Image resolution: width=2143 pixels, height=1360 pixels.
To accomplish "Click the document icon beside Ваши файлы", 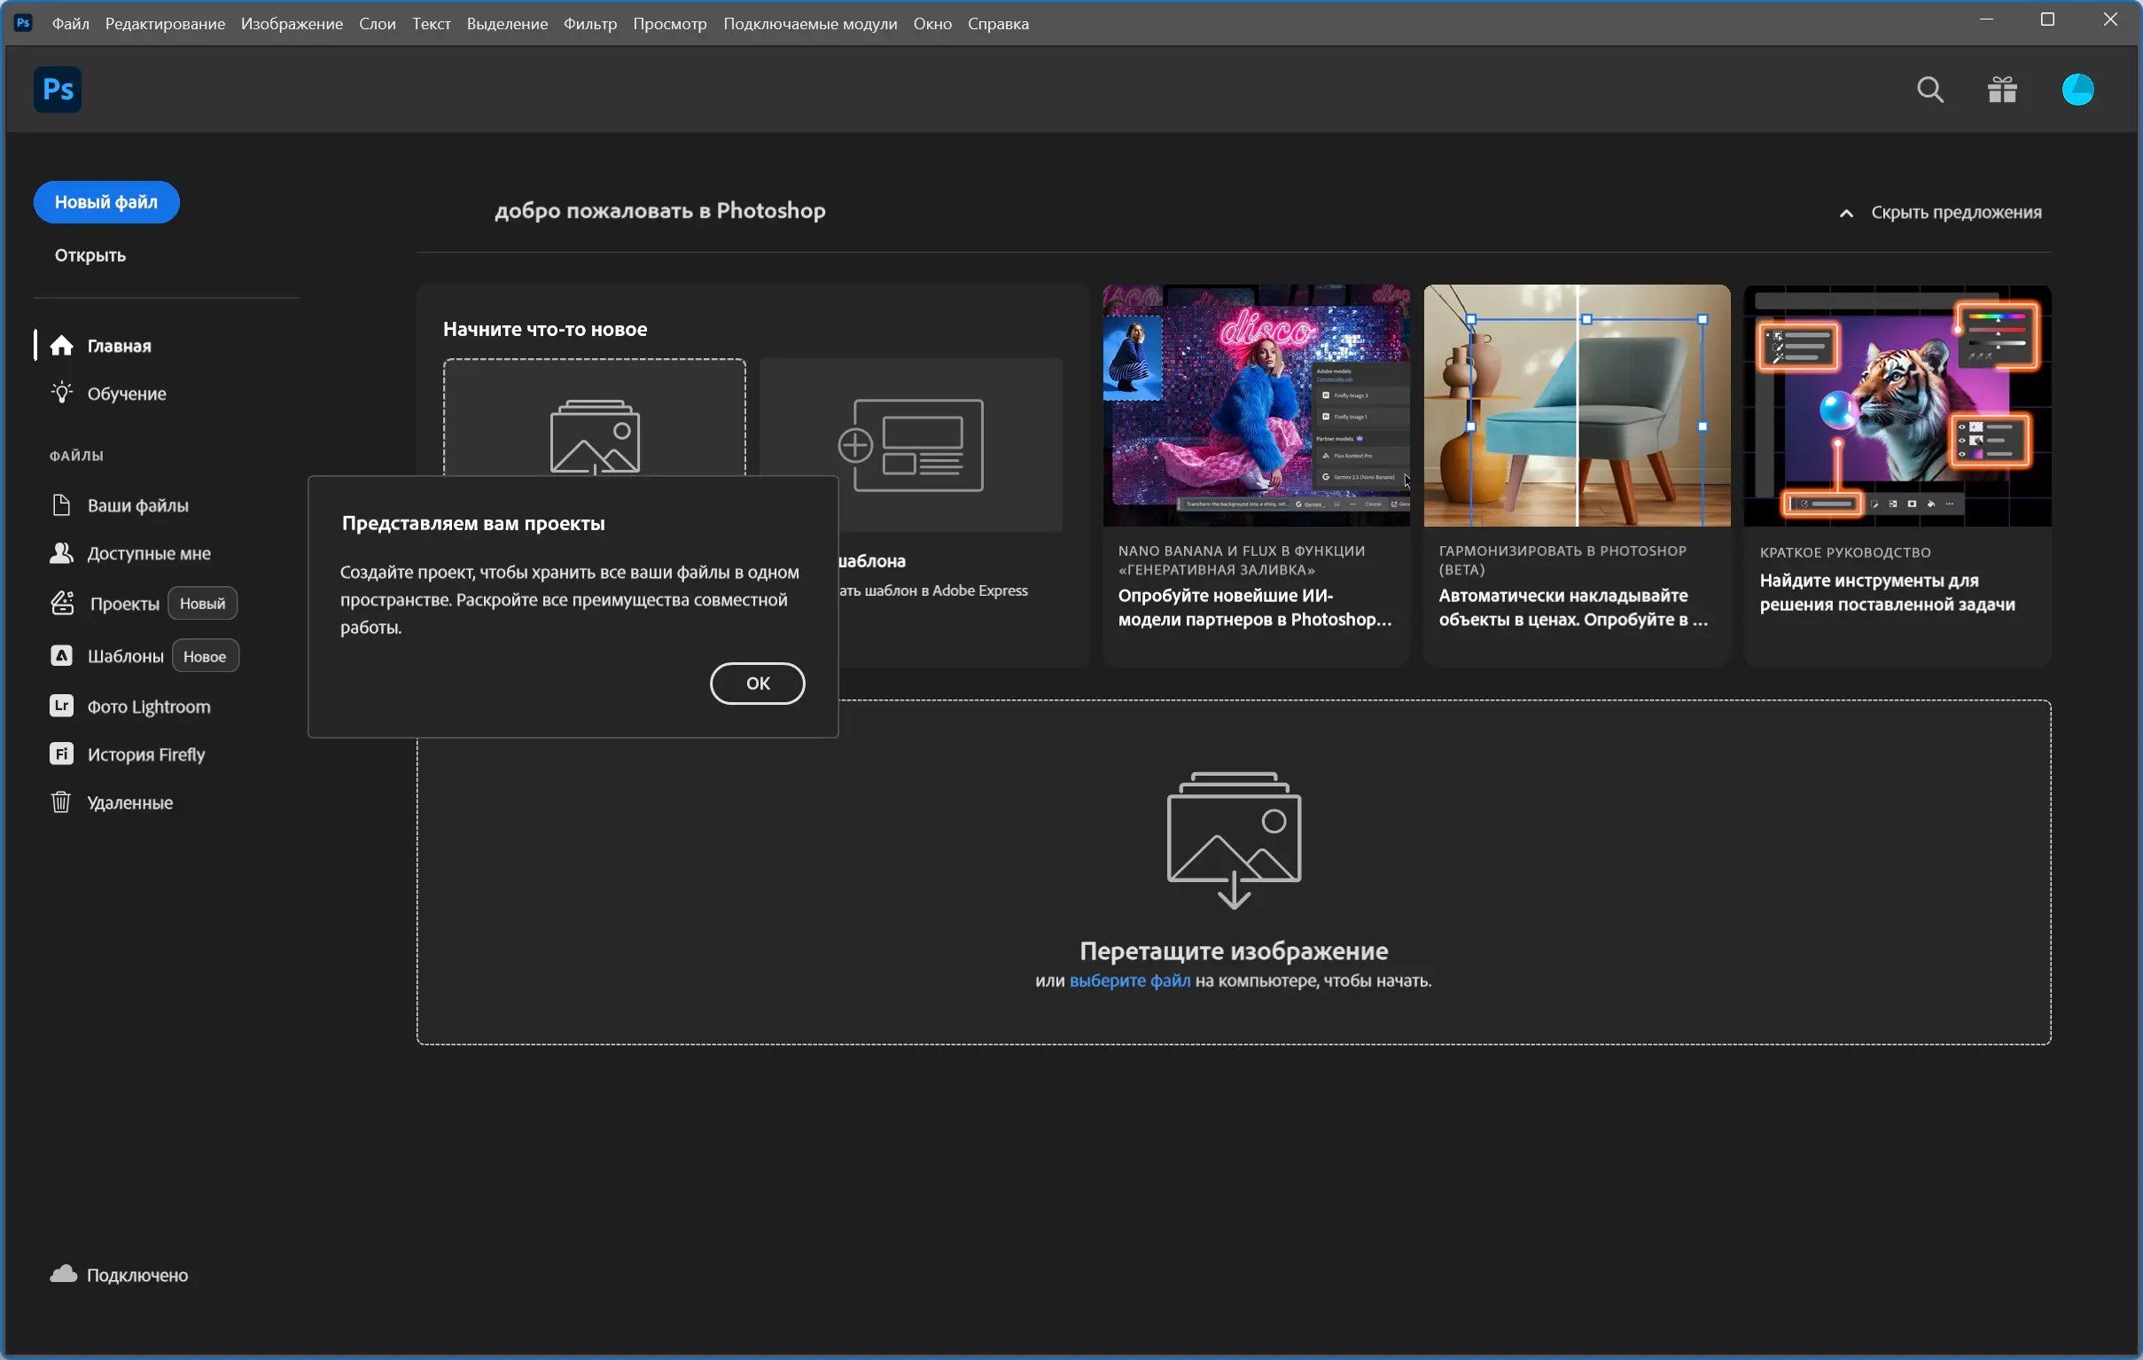I will coord(61,504).
